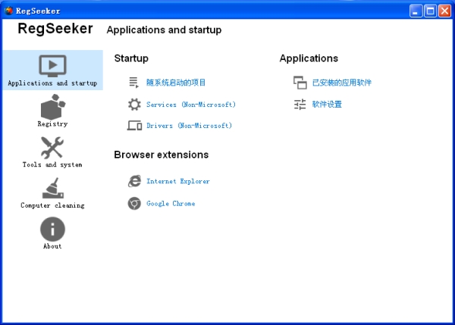Screen dimensions: 455x325
Task: Close the RegSeeker window
Action: pyautogui.click(x=444, y=11)
